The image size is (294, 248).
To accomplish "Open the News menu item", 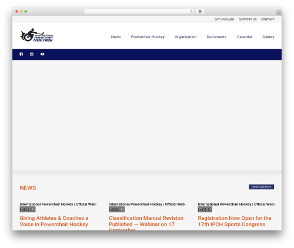I will tap(116, 37).
